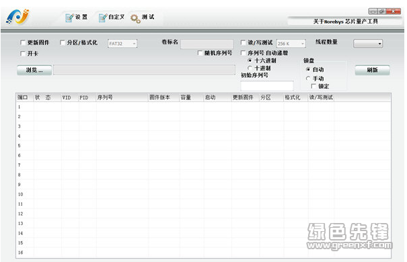Viewport: 407px width, 262px height.
Task: Open the 测试 test tab
Action: (x=142, y=17)
